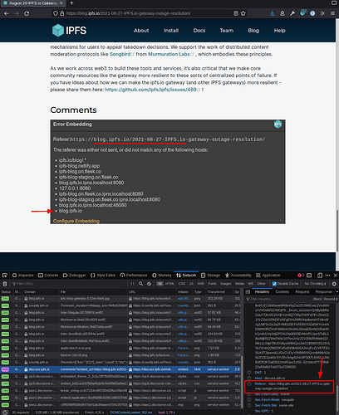The width and height of the screenshot is (339, 415).
Task: Open the devtools three-dot options menu
Action: click(x=327, y=276)
